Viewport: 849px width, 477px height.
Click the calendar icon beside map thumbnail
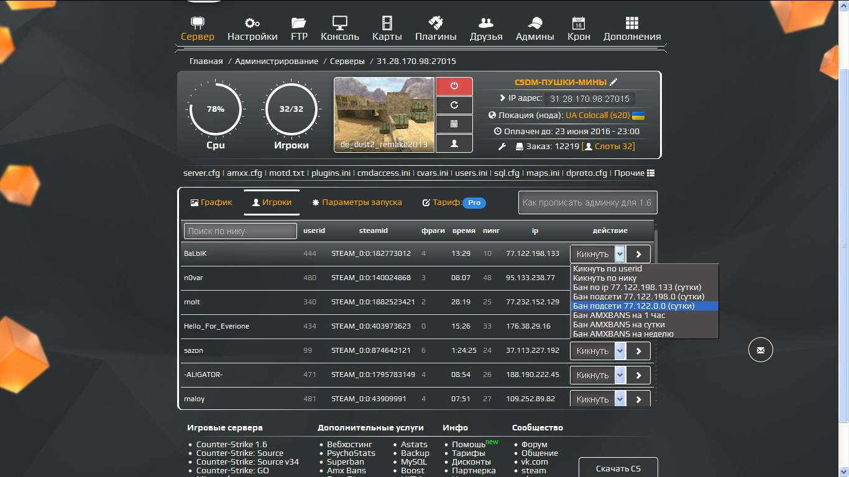point(454,124)
